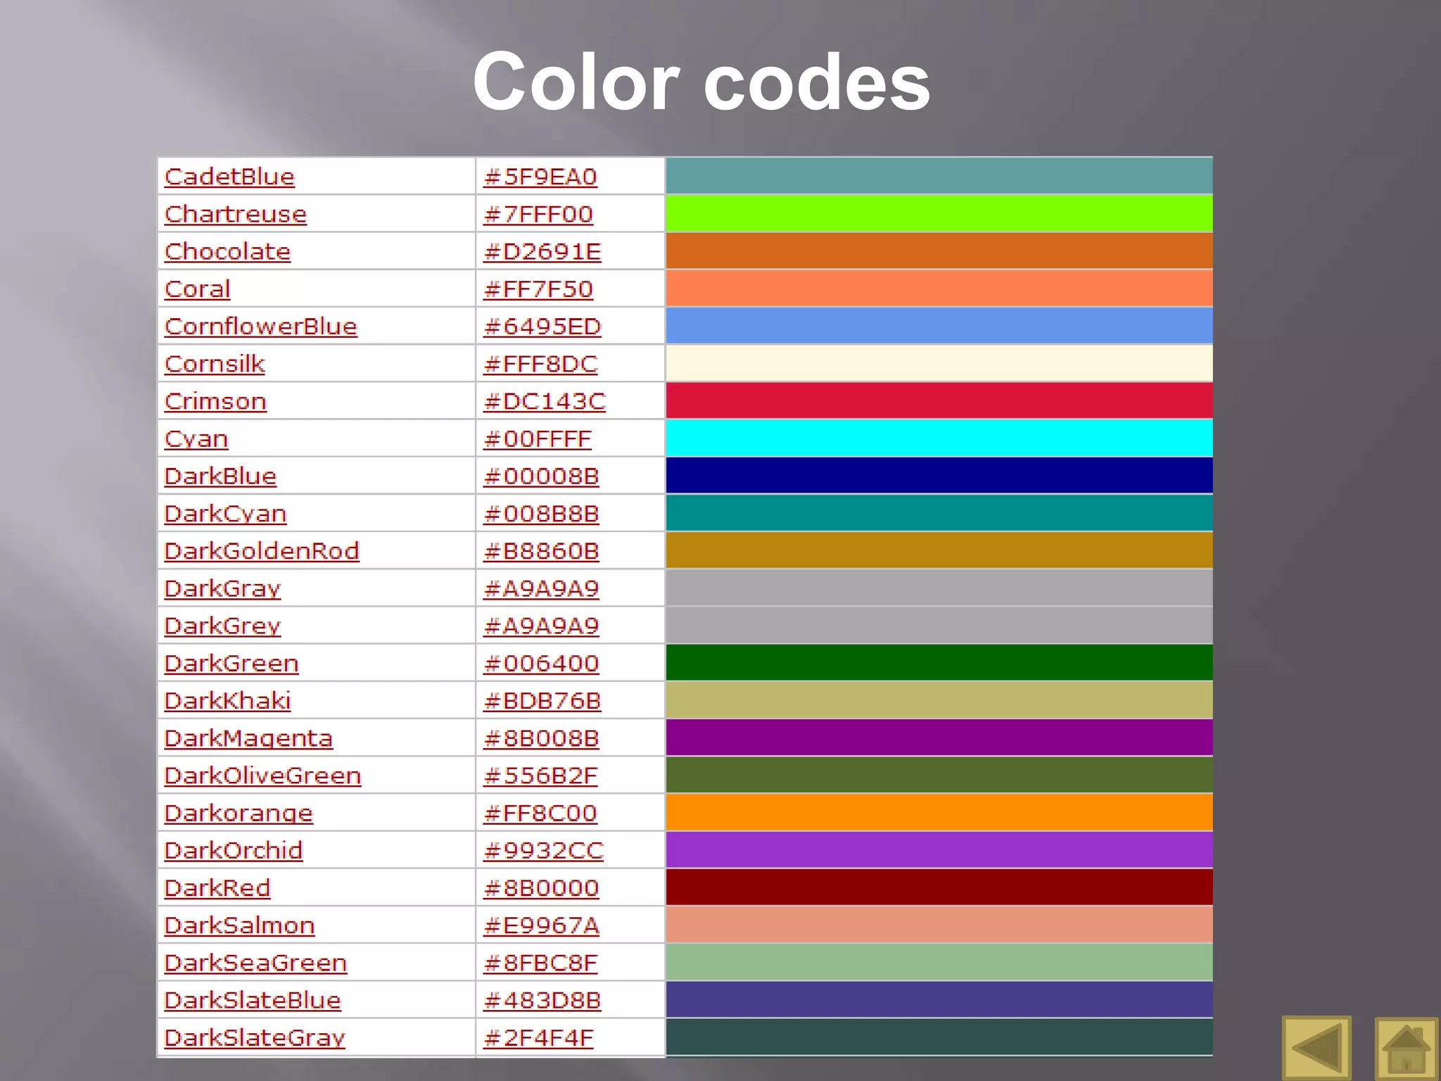Open the CornflowerBlue color link

[260, 327]
